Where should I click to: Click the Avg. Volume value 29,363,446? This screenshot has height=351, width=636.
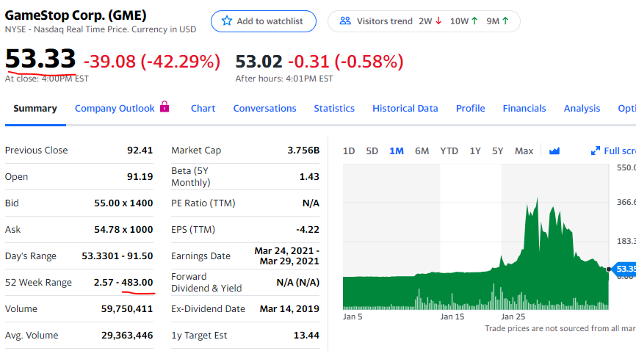[127, 335]
